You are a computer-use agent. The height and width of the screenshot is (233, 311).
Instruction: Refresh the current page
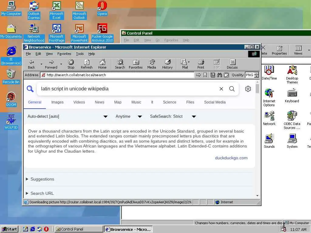tap(87, 64)
